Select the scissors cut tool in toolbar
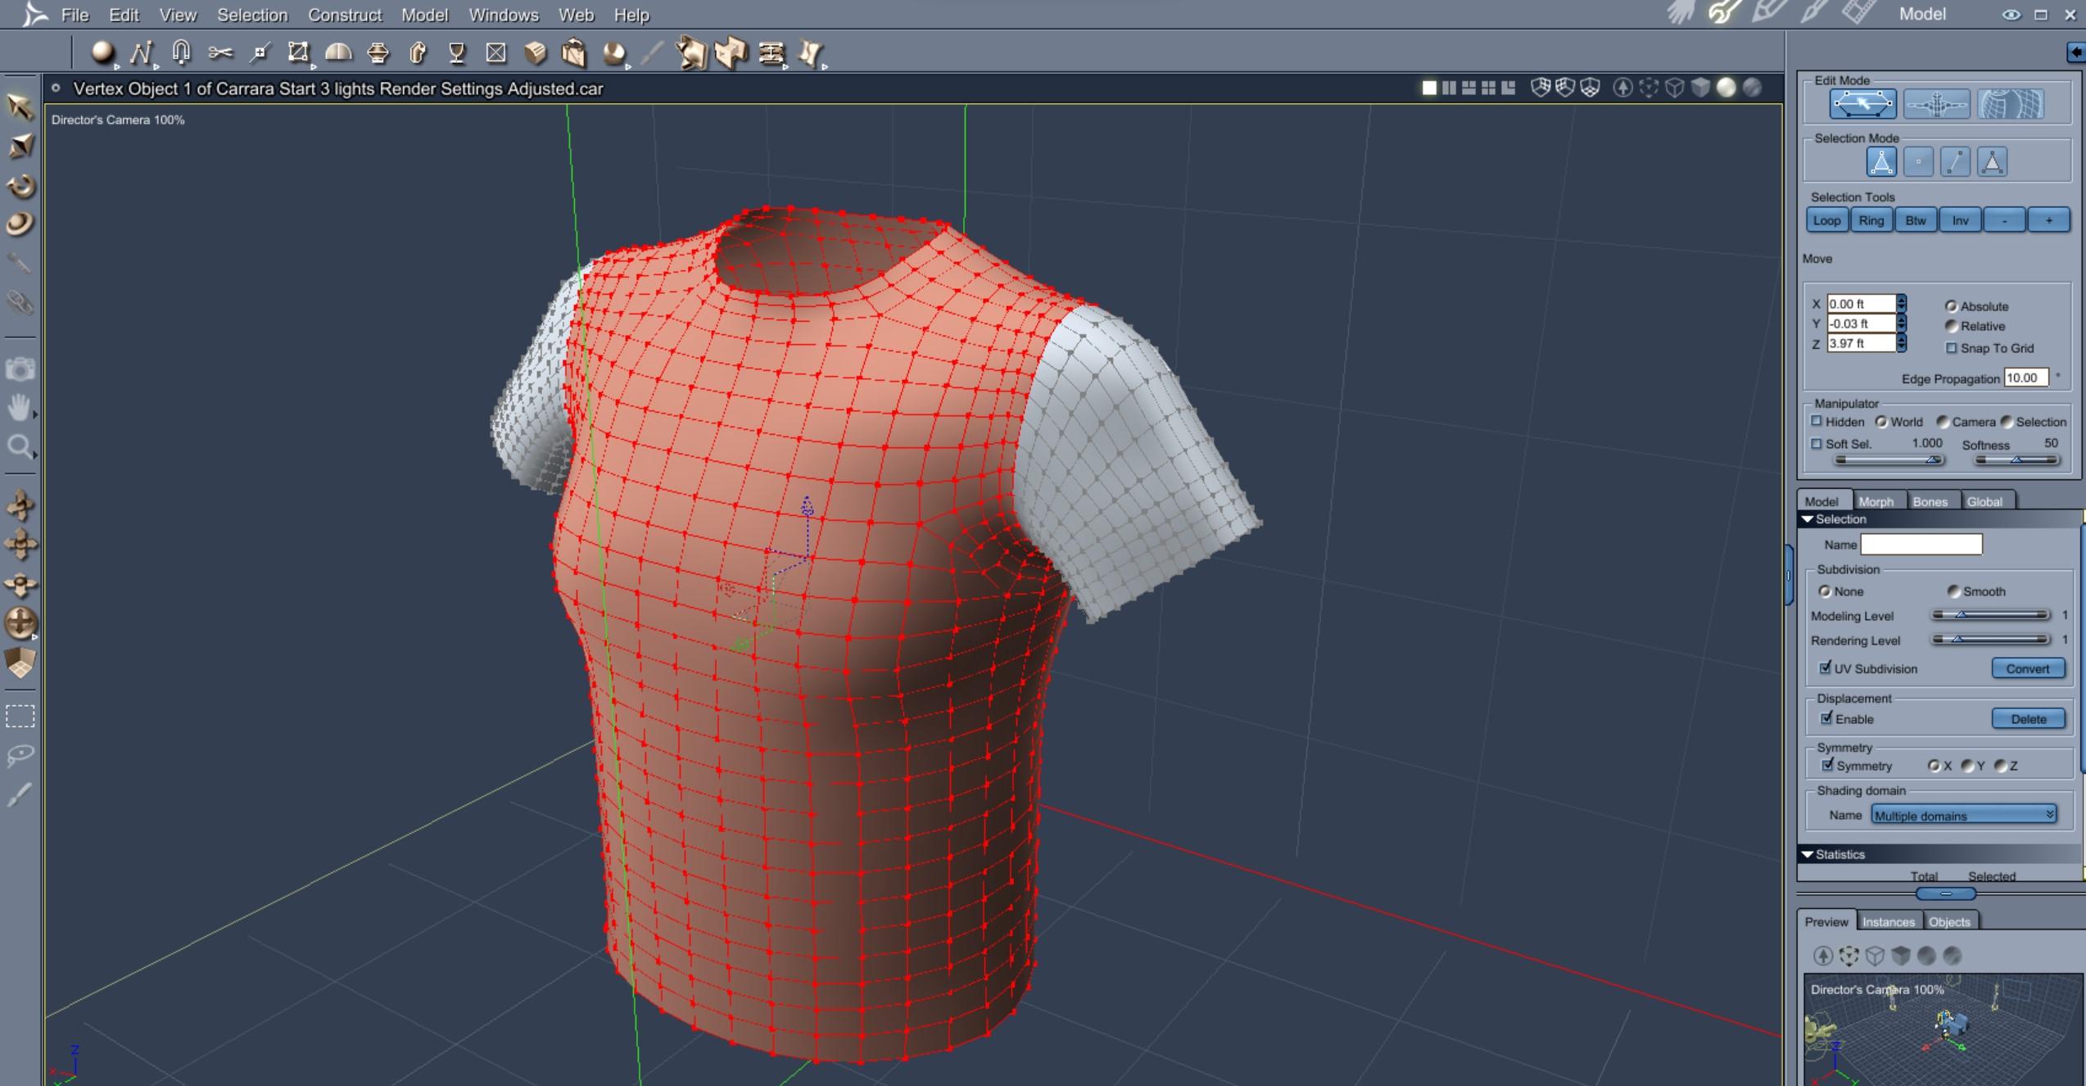Image resolution: width=2086 pixels, height=1086 pixels. [x=219, y=53]
